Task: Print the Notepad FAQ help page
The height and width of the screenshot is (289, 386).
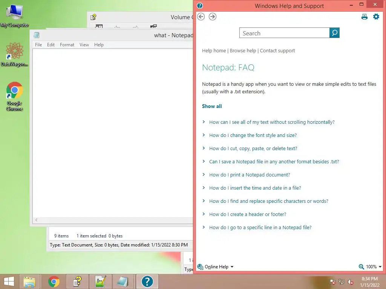Action: [365, 17]
